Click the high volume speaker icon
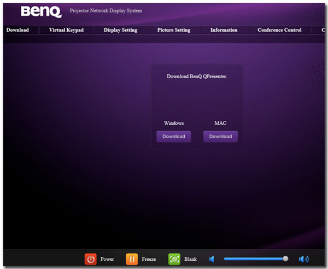 click(x=304, y=259)
